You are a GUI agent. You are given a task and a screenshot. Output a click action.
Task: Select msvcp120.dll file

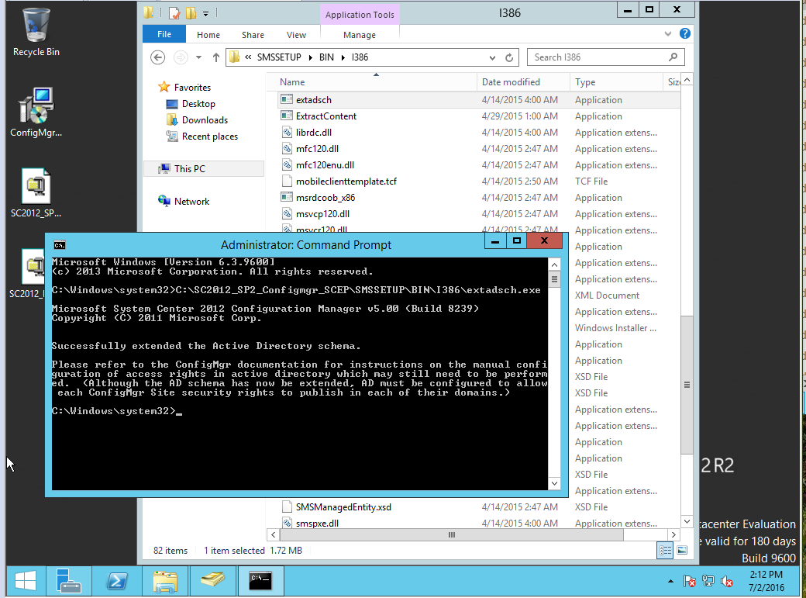pos(322,214)
